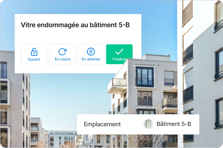Click the 'Ouvert' text label
This screenshot has width=223, height=148.
[34, 59]
